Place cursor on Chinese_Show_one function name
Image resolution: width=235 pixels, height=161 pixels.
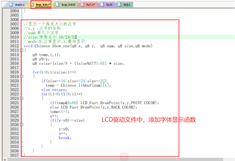(x=52, y=46)
